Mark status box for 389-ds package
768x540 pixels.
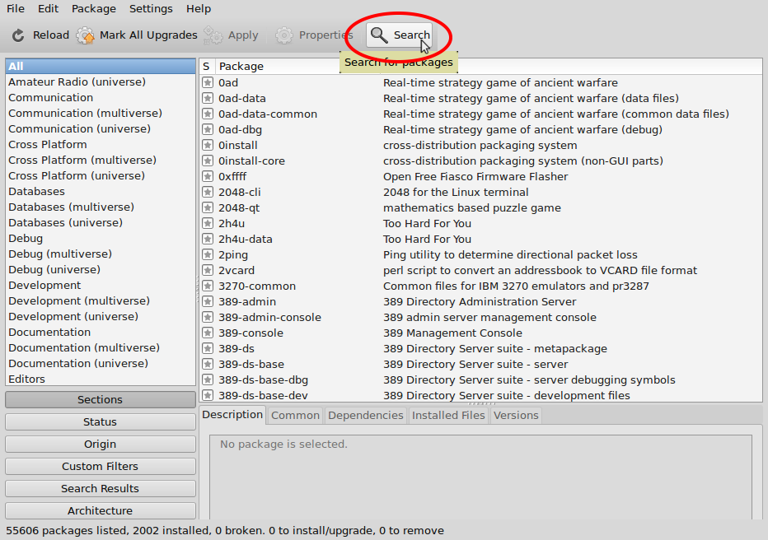pos(208,349)
